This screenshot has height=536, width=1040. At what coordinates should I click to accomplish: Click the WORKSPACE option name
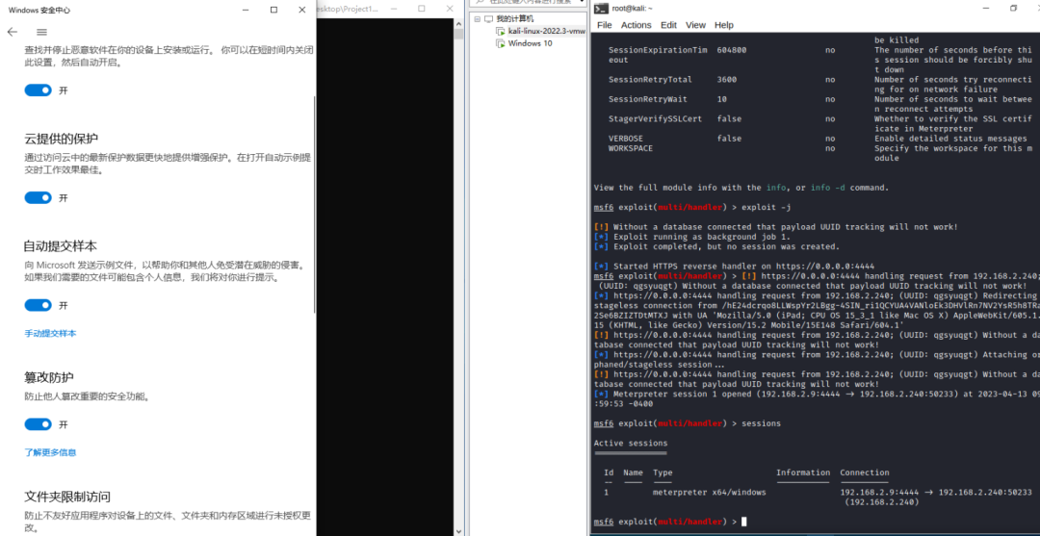(630, 148)
